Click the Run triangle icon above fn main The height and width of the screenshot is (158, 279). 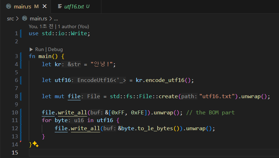[x=31, y=50]
